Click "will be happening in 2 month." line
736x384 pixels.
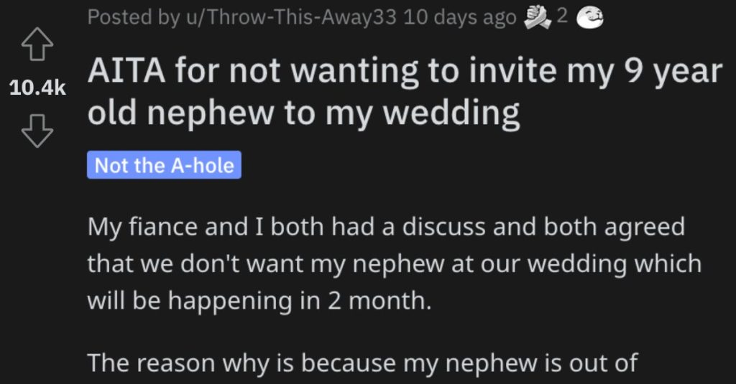point(259,301)
